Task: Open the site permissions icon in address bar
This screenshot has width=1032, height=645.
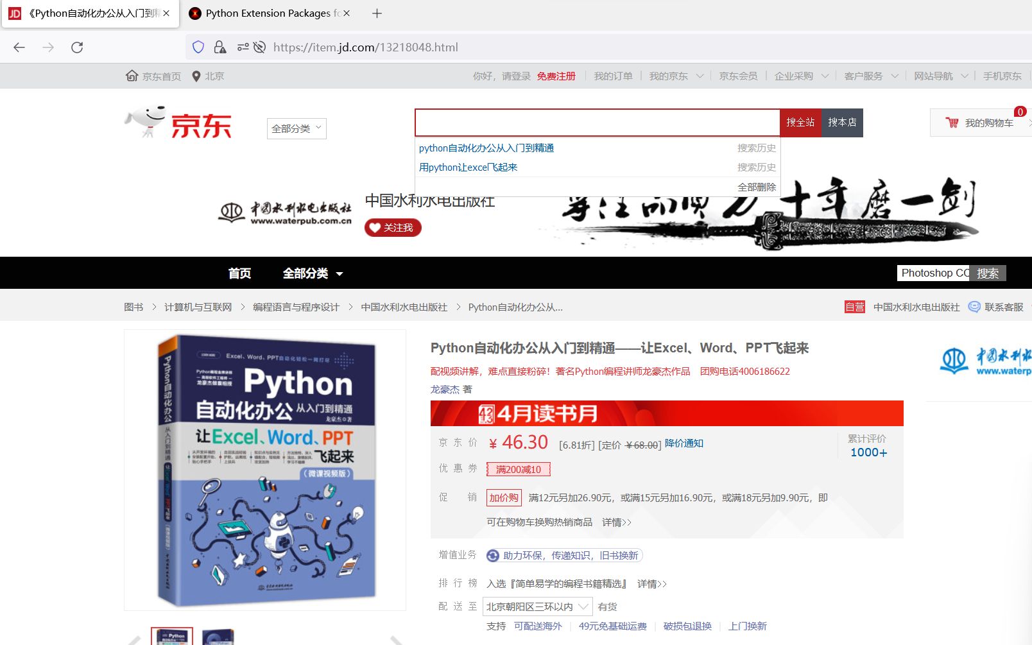Action: pos(243,47)
